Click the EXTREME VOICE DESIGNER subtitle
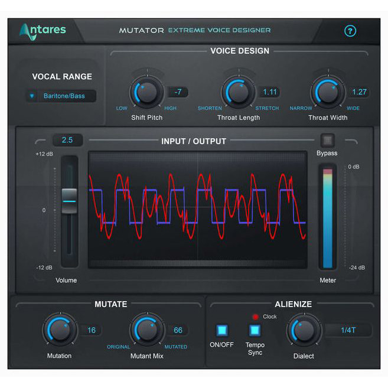 click(x=220, y=30)
